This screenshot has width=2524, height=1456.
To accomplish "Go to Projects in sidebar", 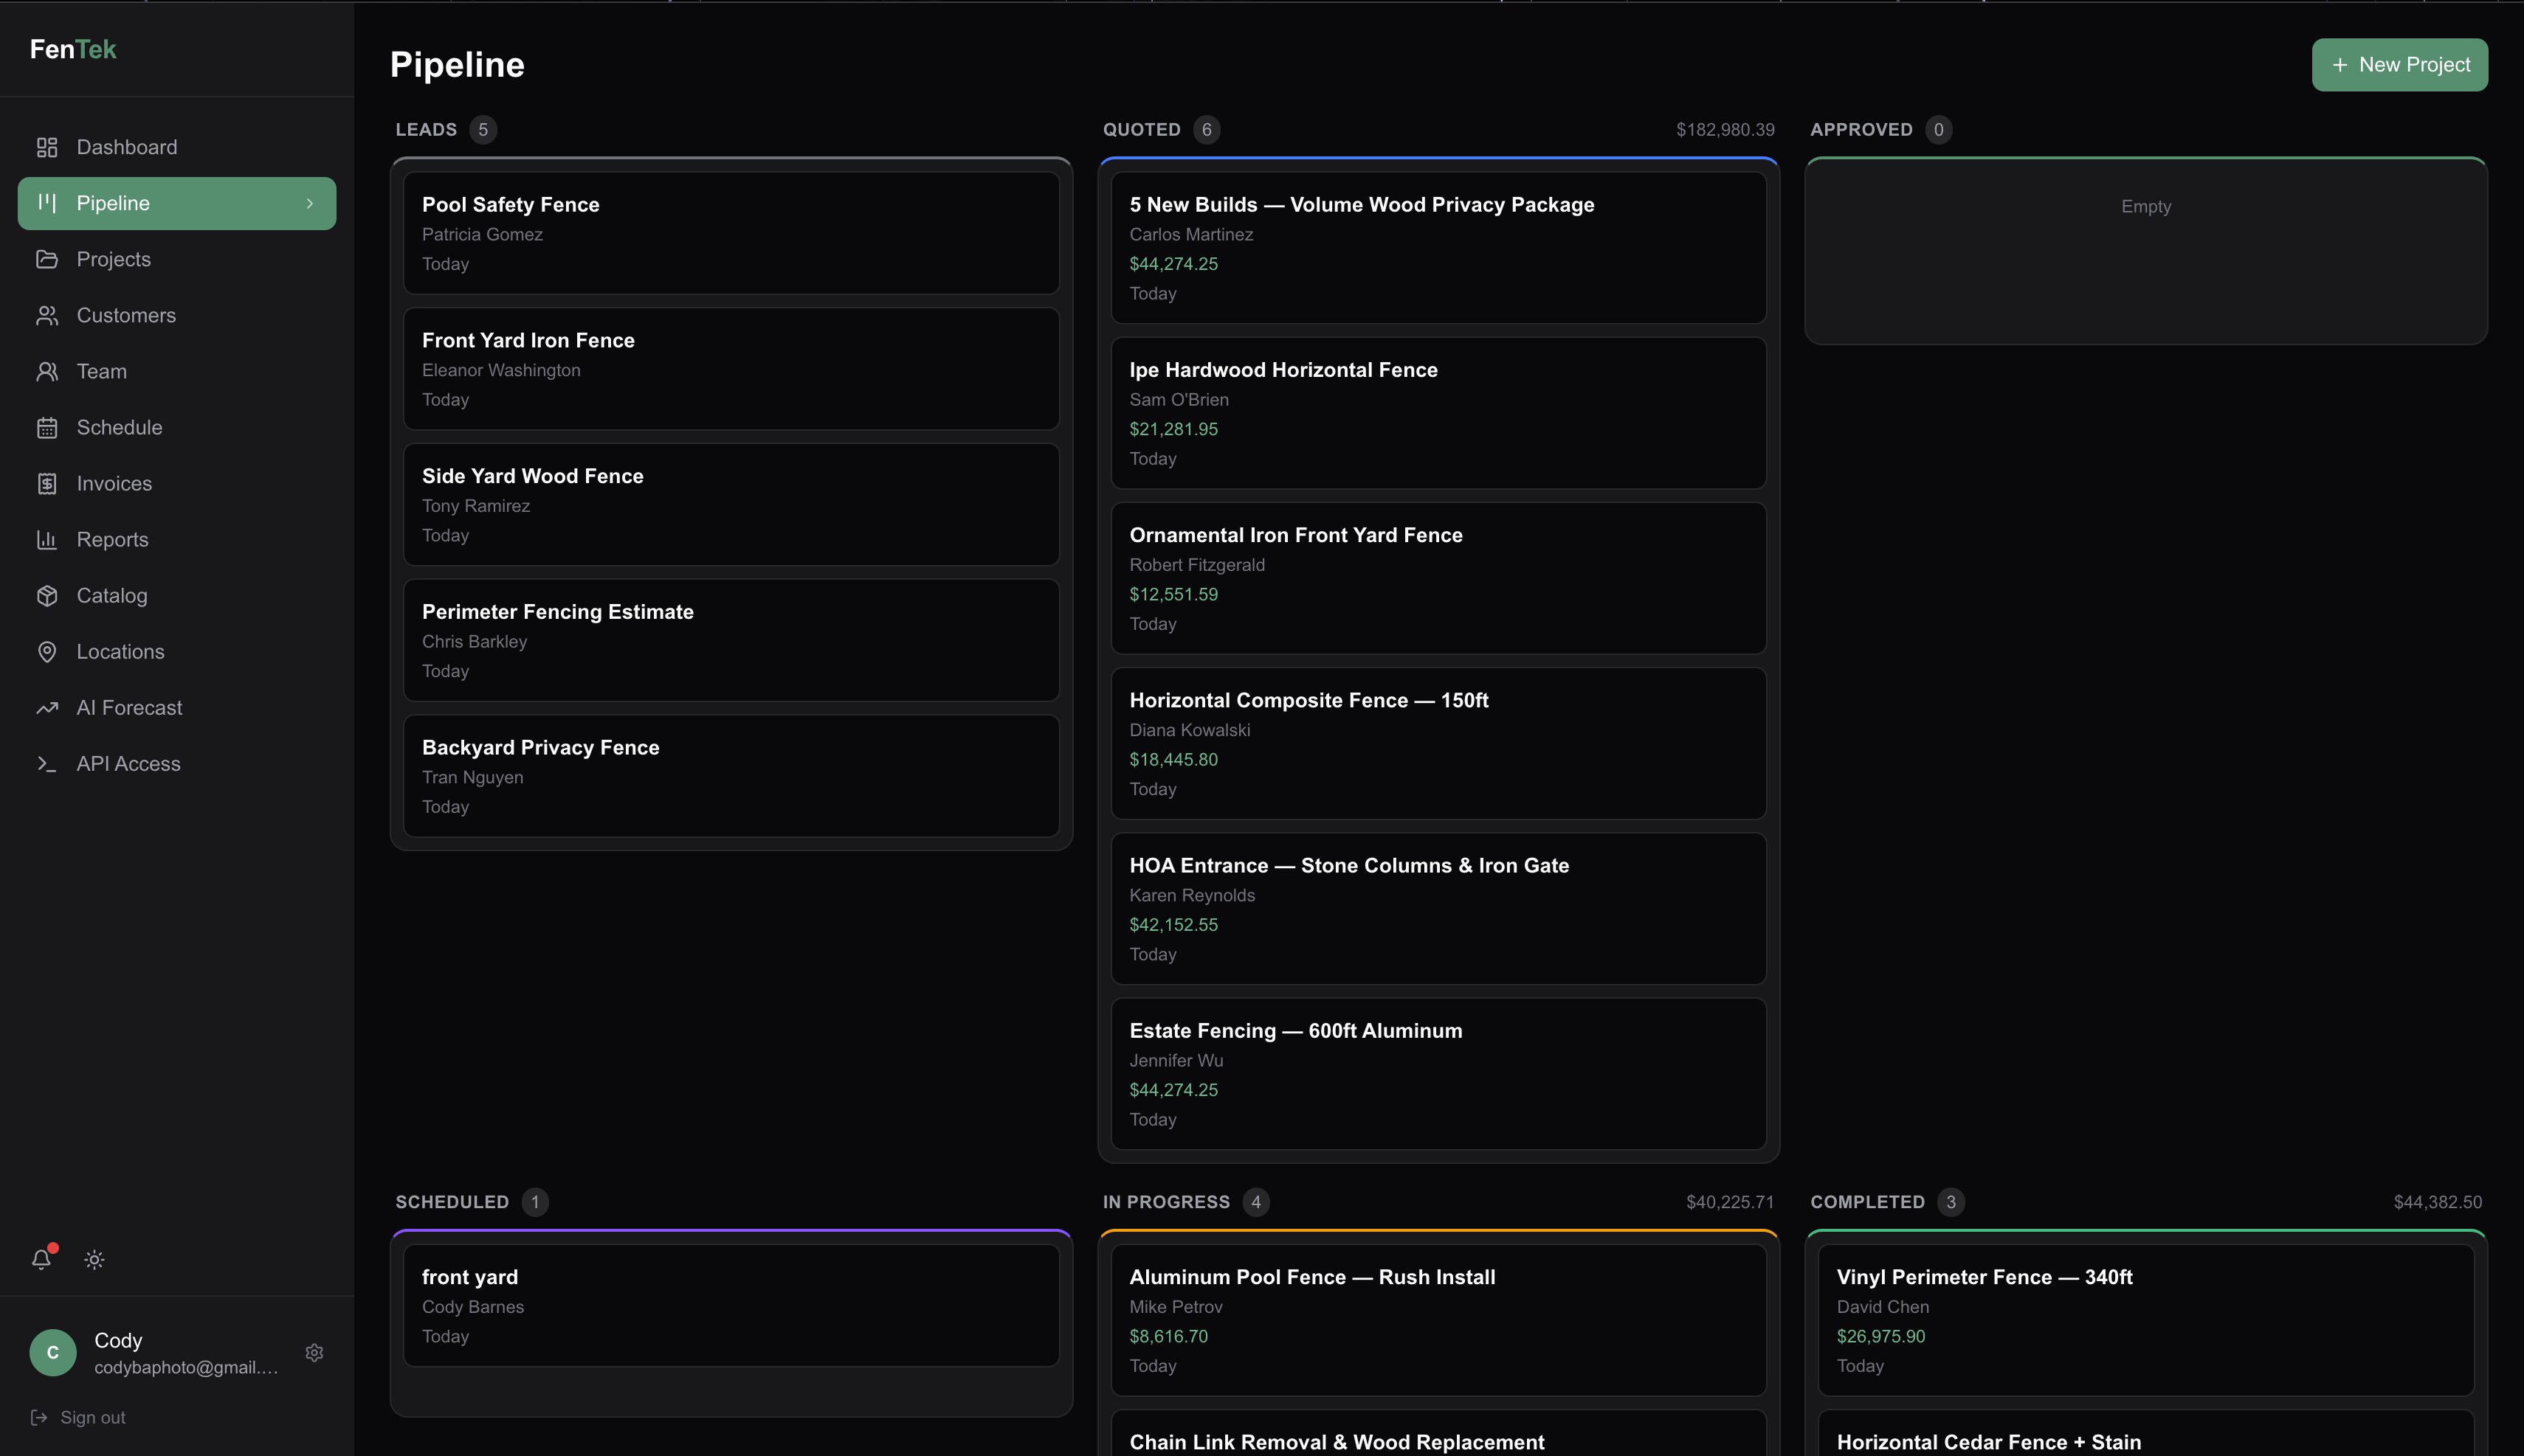I will coord(177,259).
